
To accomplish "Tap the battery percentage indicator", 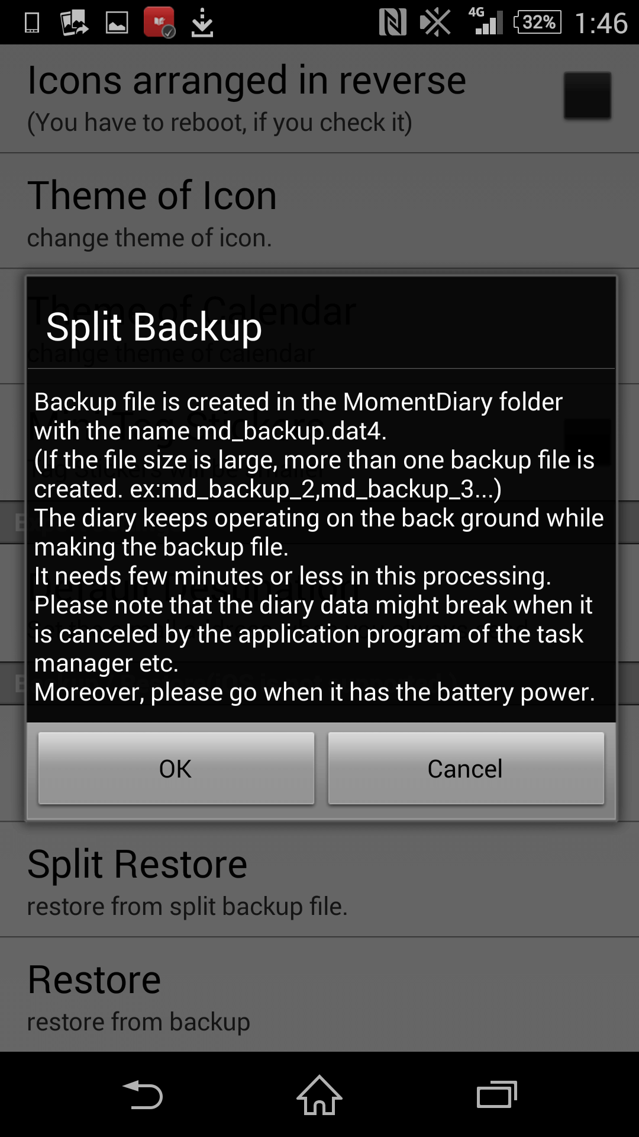I will (x=537, y=23).
